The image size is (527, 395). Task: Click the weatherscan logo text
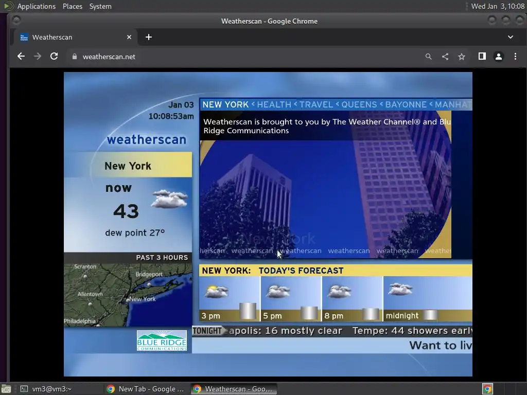point(147,140)
